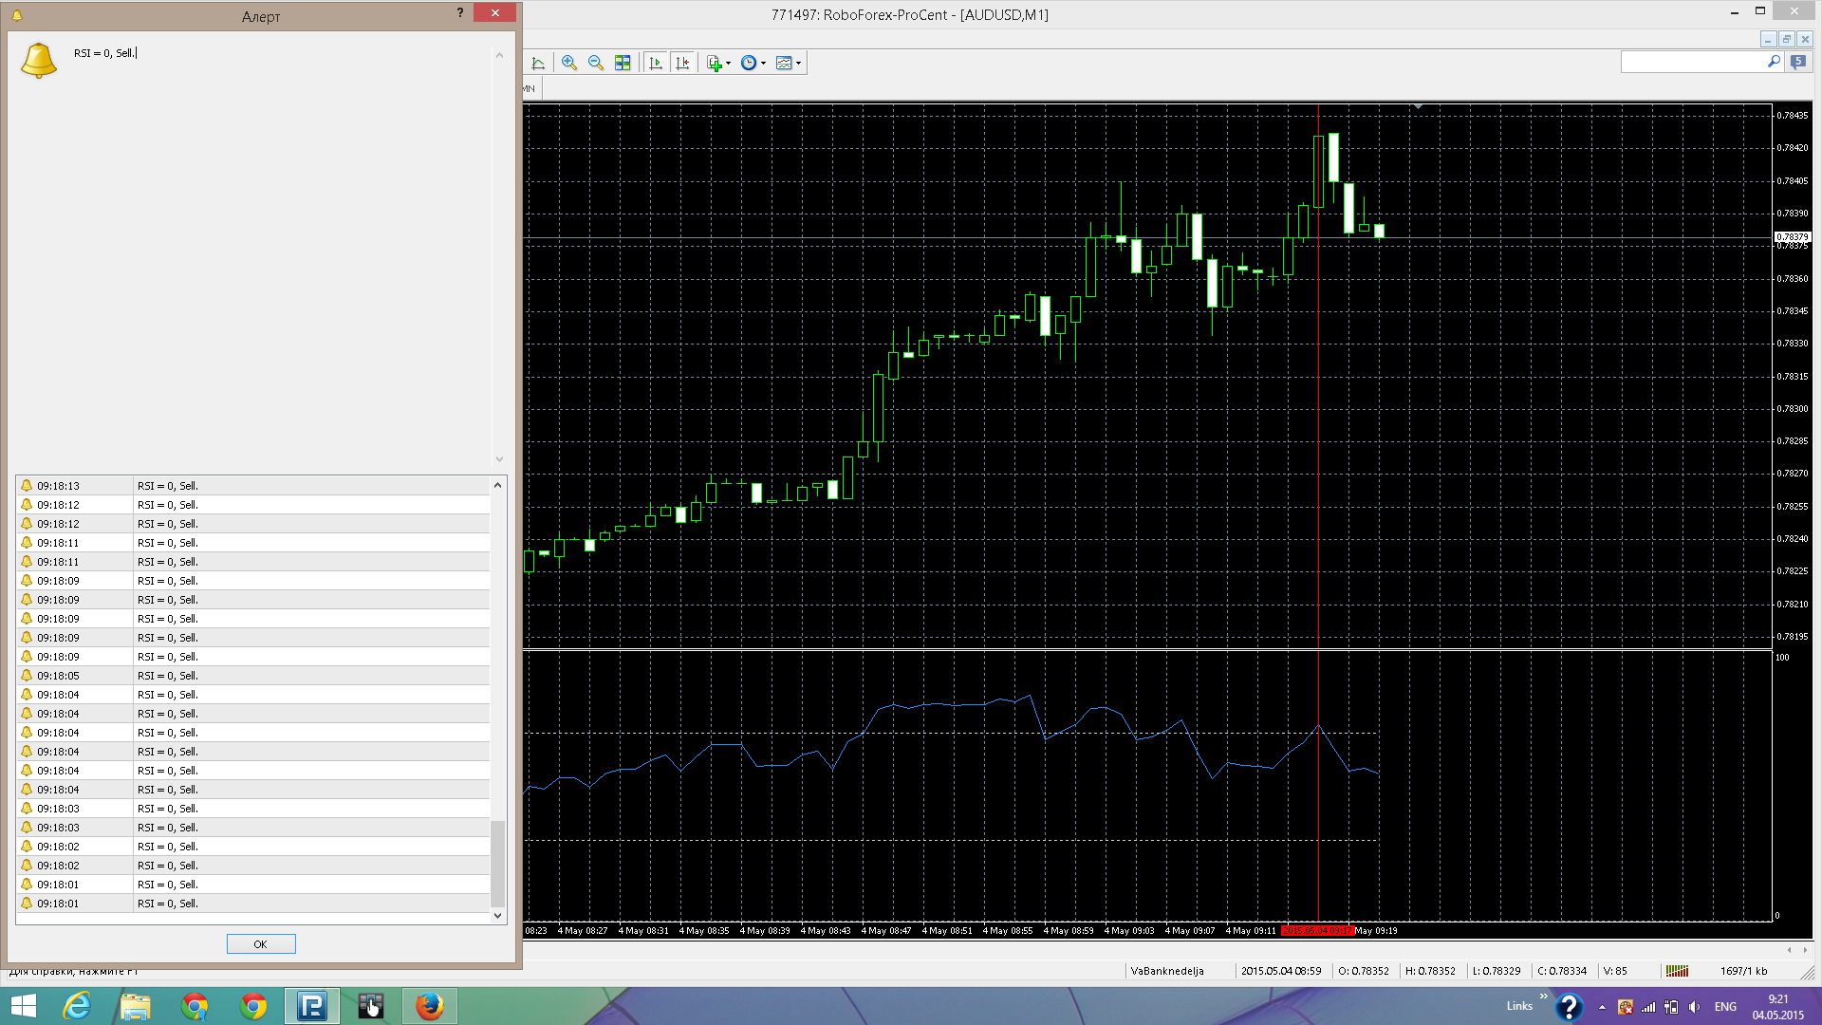Open the first Chrome taskbar icon
The image size is (1822, 1025).
pos(195,1006)
